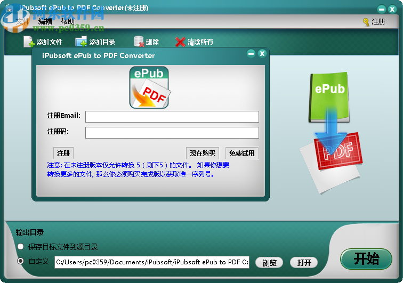Click the key icon next to 注册
403x283 pixels.
[x=366, y=22]
